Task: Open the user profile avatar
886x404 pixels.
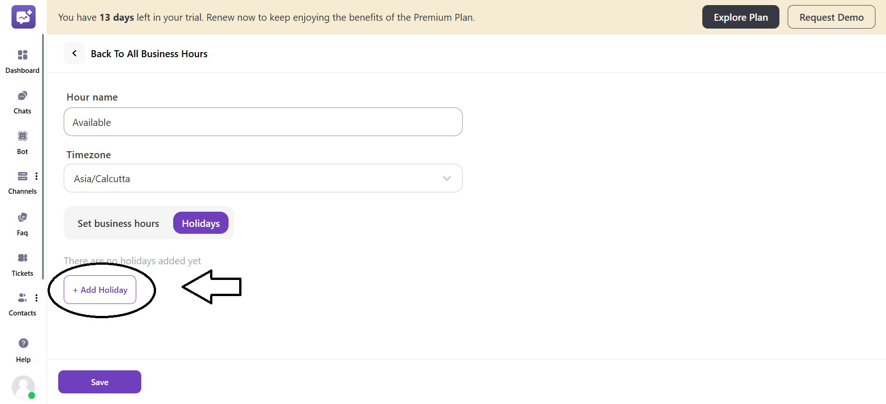Action: 23,387
